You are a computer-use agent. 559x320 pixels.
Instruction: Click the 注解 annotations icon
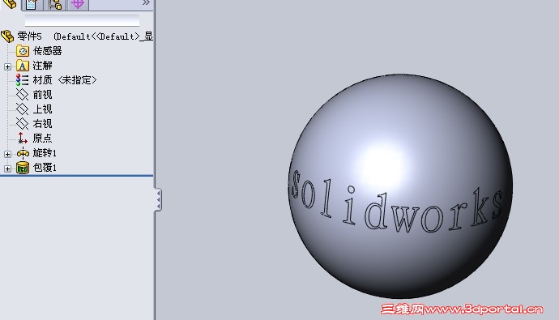(23, 66)
